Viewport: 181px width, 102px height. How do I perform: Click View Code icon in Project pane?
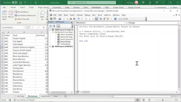51,26
